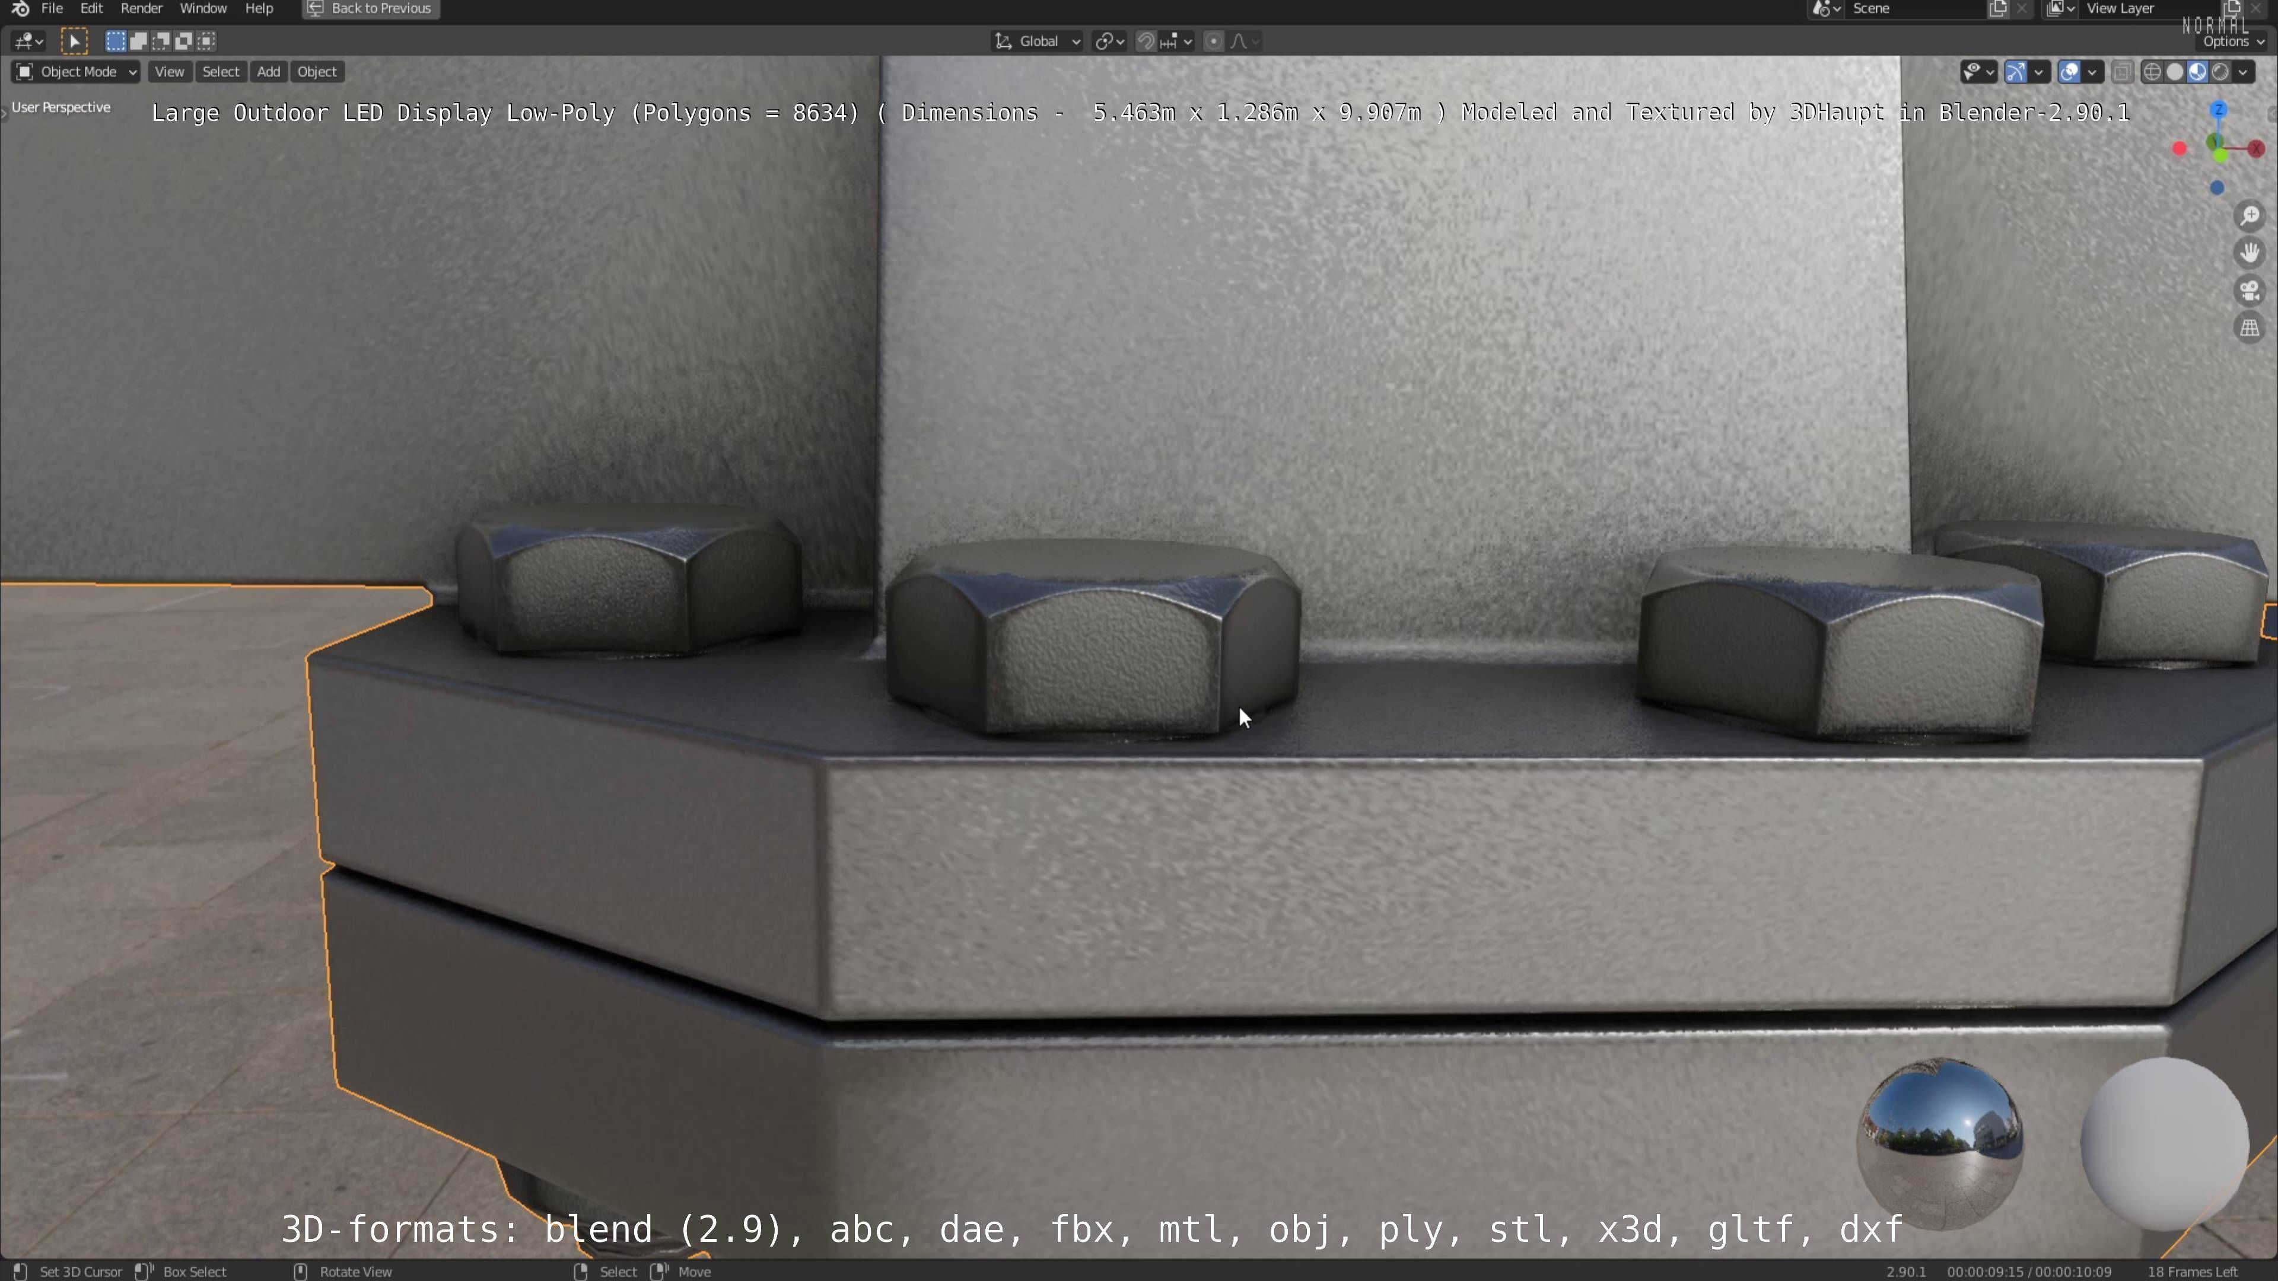Viewport: 2278px width, 1281px height.
Task: Toggle camera view icon
Action: (x=2250, y=291)
